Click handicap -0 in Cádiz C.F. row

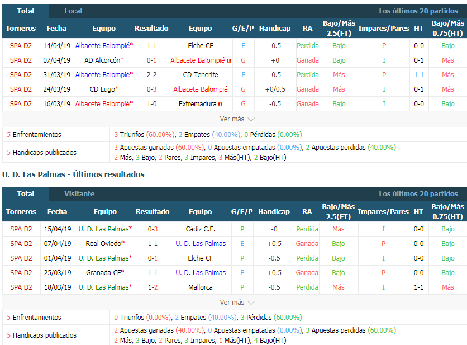(274, 229)
